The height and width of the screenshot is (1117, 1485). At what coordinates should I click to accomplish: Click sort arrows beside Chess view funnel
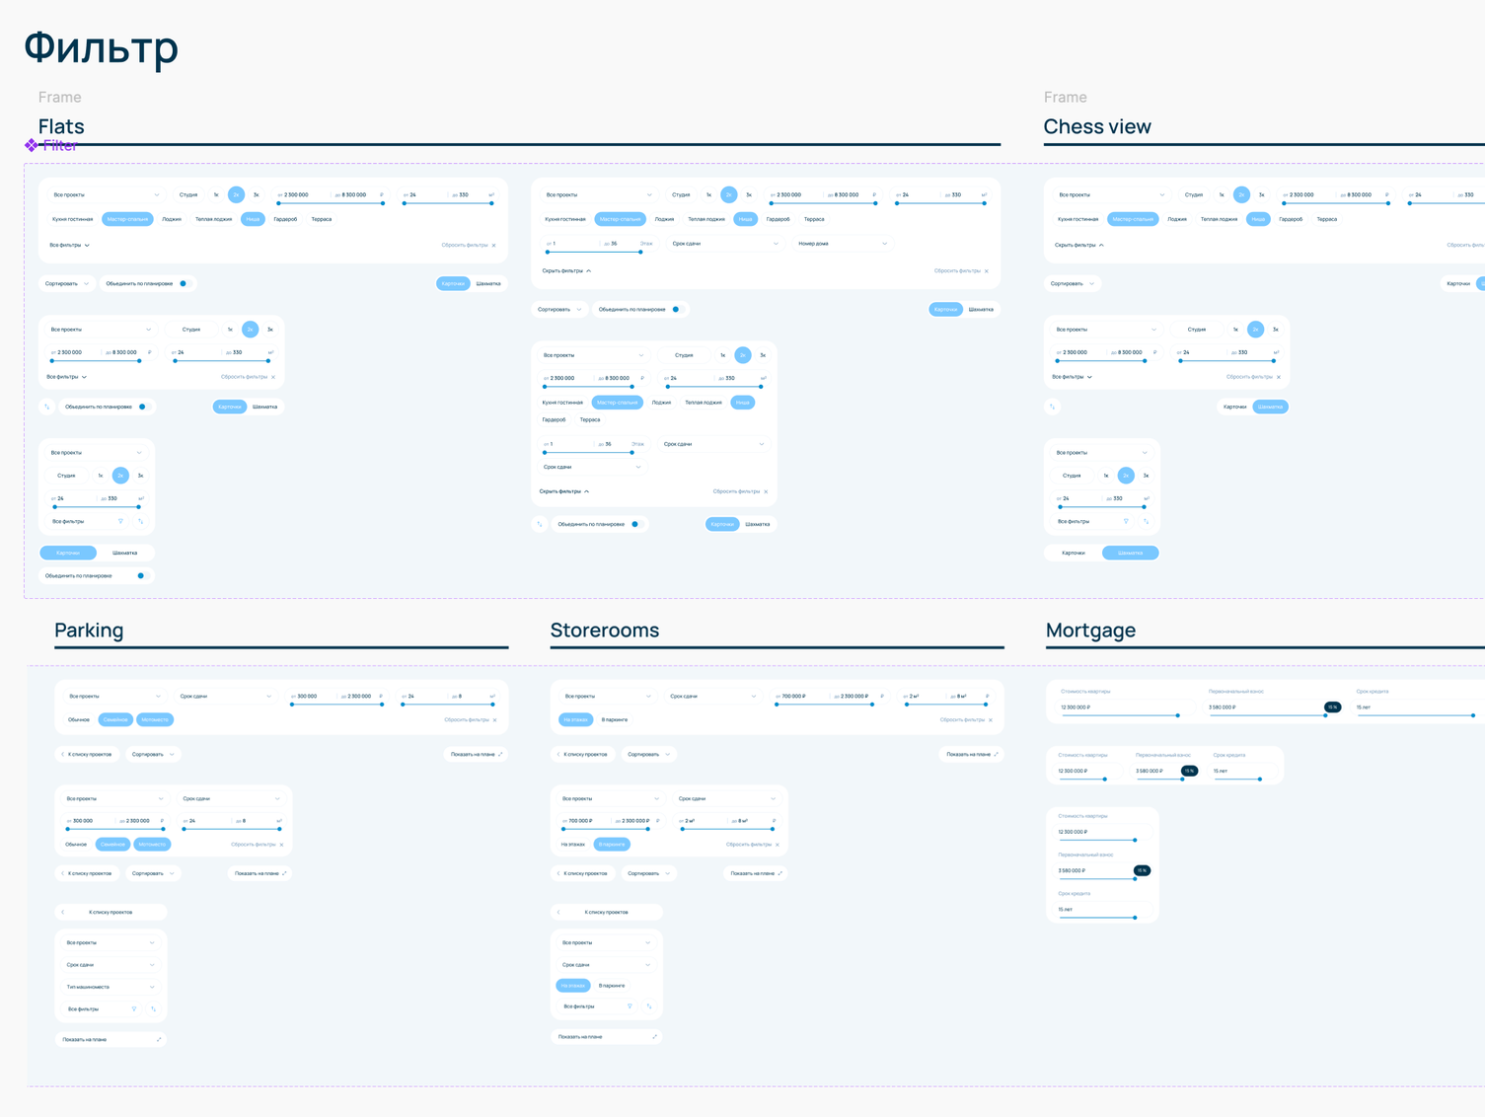(x=1146, y=521)
